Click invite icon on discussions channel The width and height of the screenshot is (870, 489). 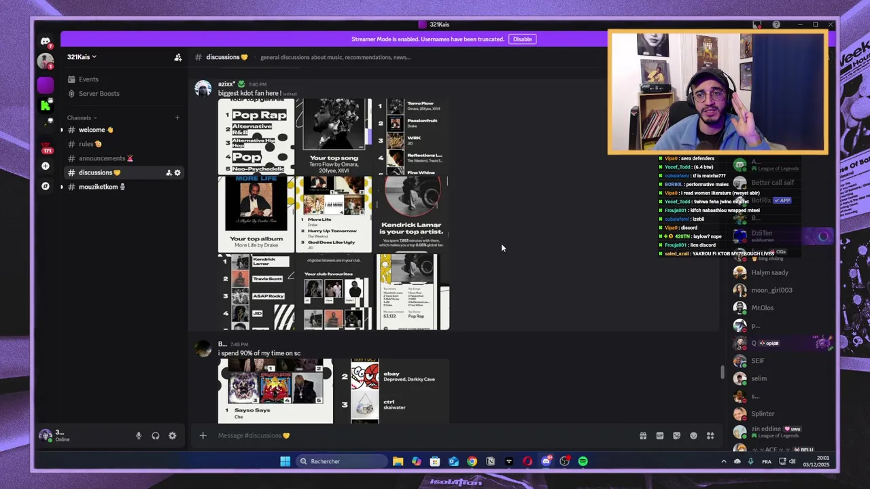coord(169,173)
